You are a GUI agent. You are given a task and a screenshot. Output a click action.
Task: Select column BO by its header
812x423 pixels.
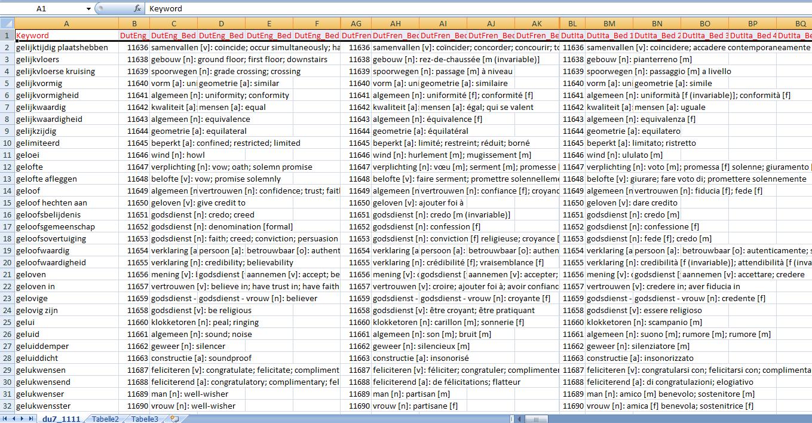[704, 23]
